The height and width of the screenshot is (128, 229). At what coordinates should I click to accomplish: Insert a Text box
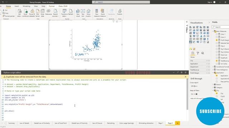point(83,13)
